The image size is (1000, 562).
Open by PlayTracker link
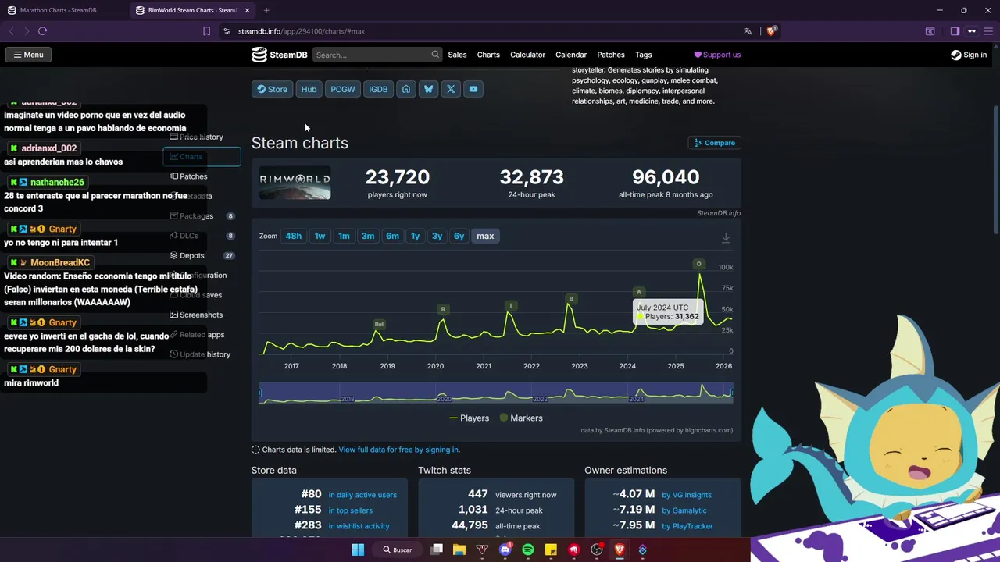coord(687,526)
